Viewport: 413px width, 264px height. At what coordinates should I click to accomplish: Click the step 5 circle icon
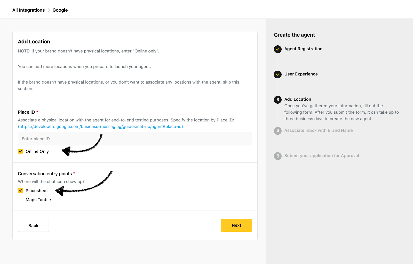tap(278, 156)
